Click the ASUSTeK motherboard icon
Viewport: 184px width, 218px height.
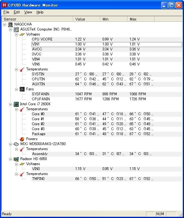point(16,30)
